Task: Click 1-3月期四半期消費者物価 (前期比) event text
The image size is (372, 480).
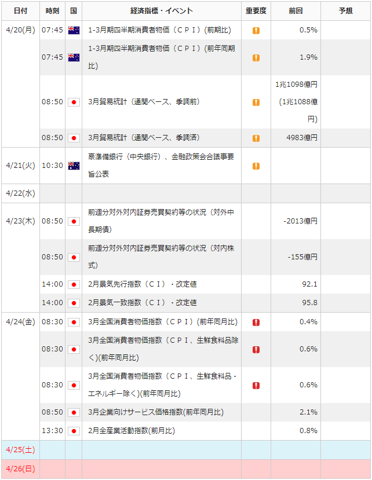Action: coord(160,30)
